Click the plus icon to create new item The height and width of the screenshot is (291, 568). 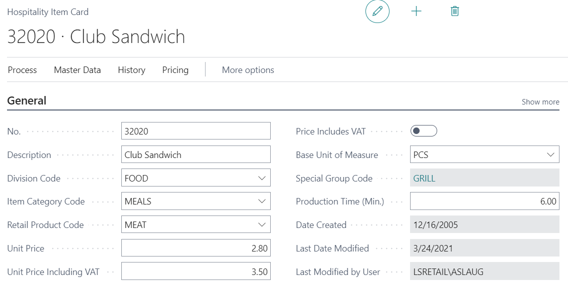click(x=416, y=11)
